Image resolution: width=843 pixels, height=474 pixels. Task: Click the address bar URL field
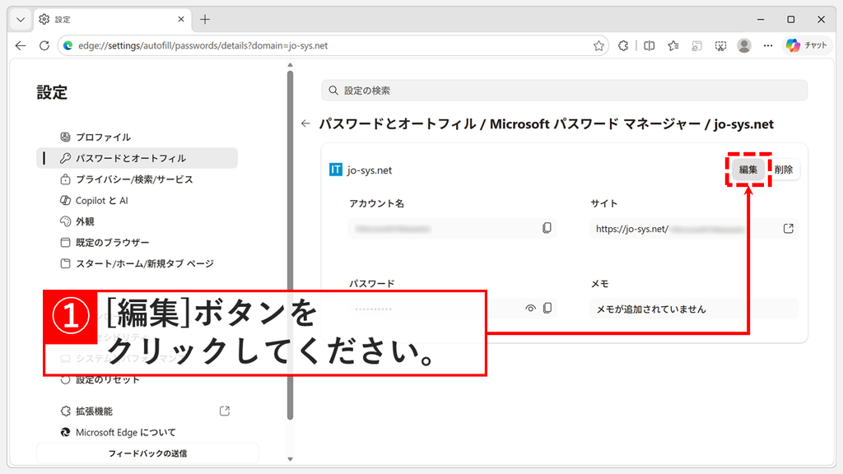point(333,46)
